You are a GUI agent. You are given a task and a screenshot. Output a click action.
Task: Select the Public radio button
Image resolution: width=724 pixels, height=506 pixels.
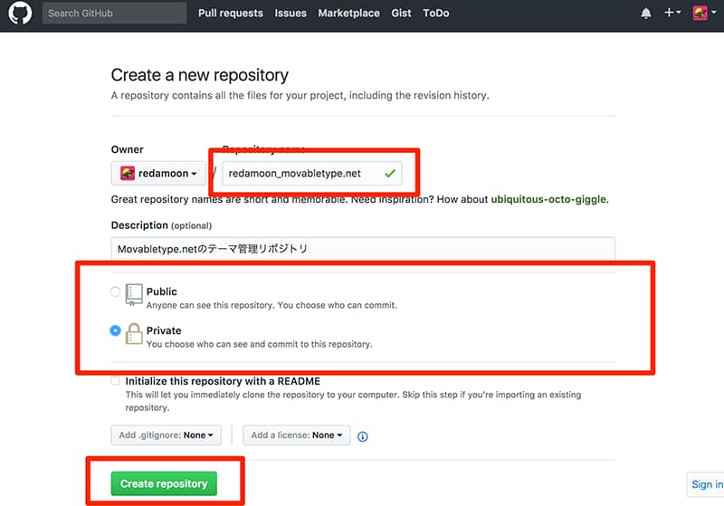115,291
